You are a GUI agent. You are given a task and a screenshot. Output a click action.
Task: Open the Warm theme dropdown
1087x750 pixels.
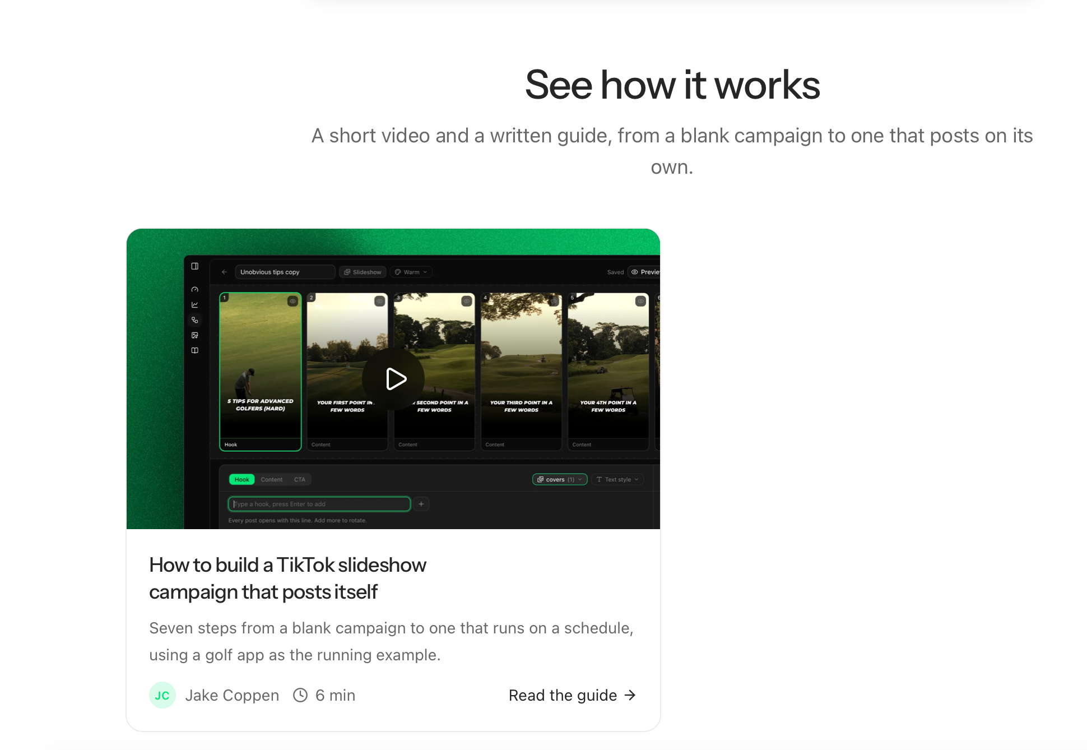point(411,272)
